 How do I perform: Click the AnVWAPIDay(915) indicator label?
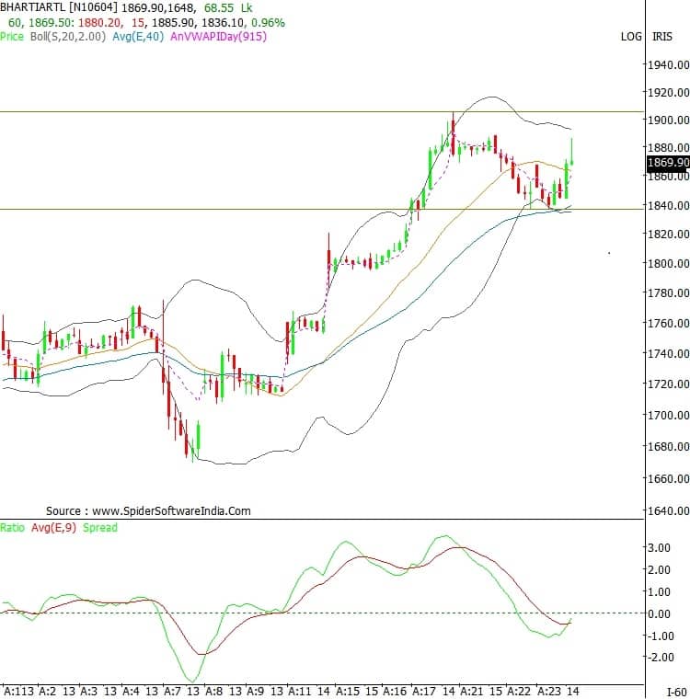(215, 36)
